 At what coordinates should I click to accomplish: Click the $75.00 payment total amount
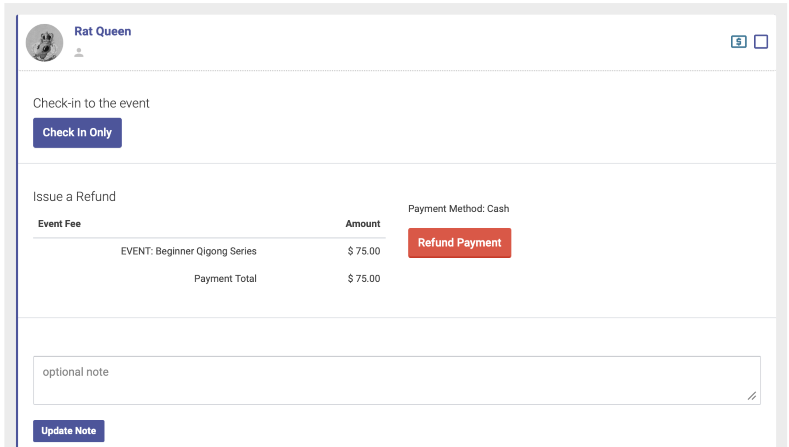coord(364,279)
